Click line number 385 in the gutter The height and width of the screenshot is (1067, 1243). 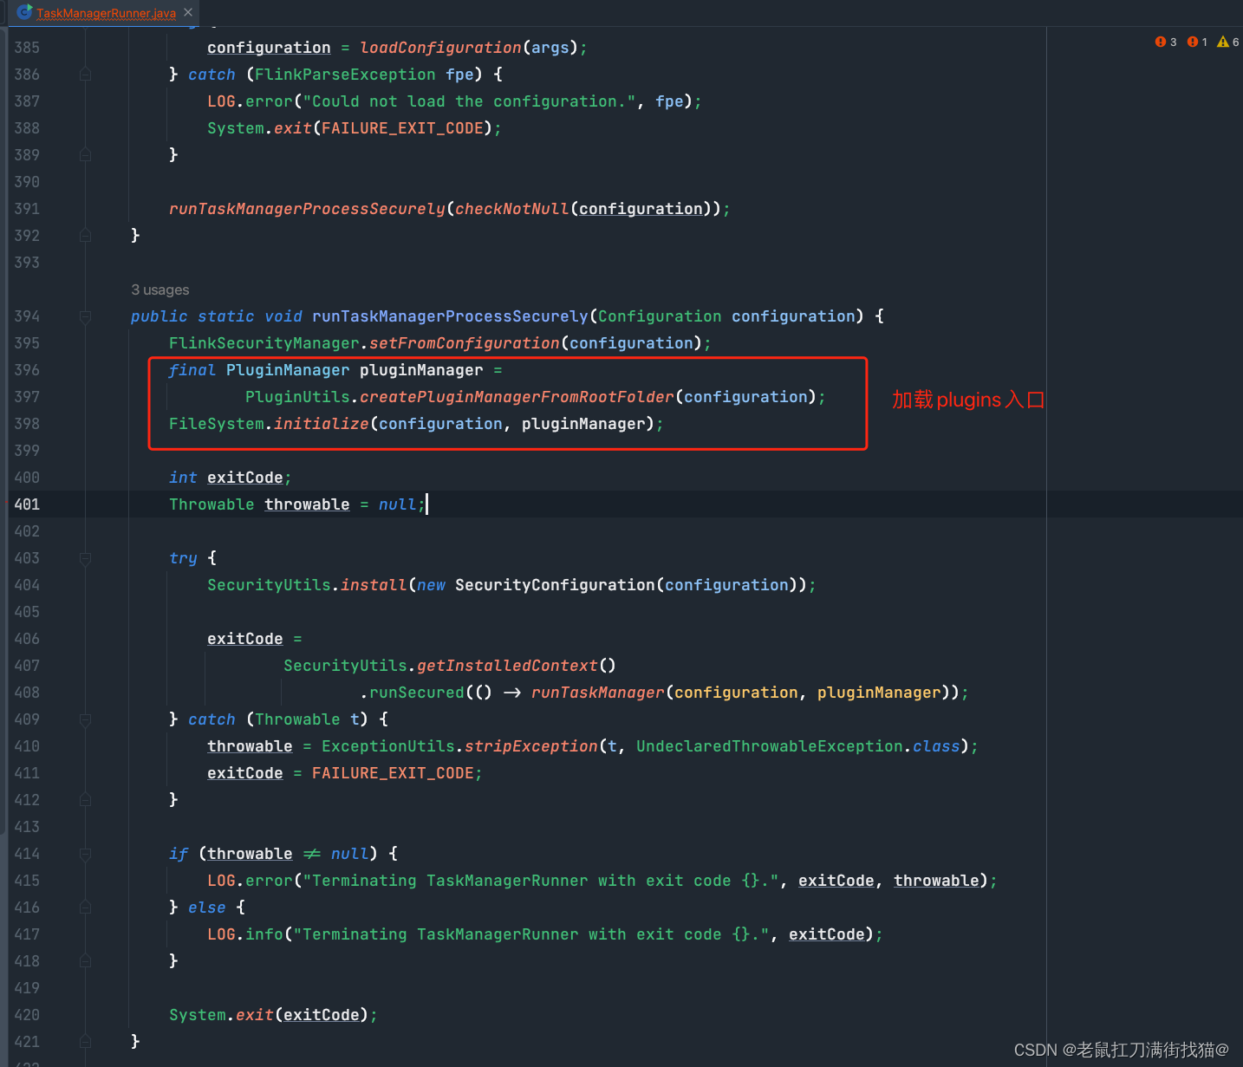pyautogui.click(x=27, y=48)
